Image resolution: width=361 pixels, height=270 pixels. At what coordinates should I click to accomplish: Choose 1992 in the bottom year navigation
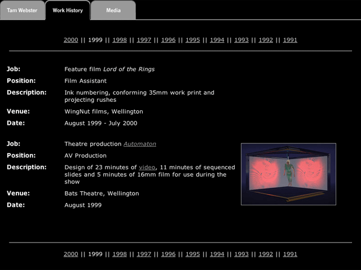point(266,254)
